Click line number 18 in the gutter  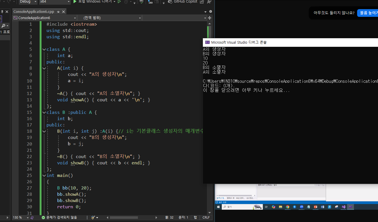click(29, 131)
